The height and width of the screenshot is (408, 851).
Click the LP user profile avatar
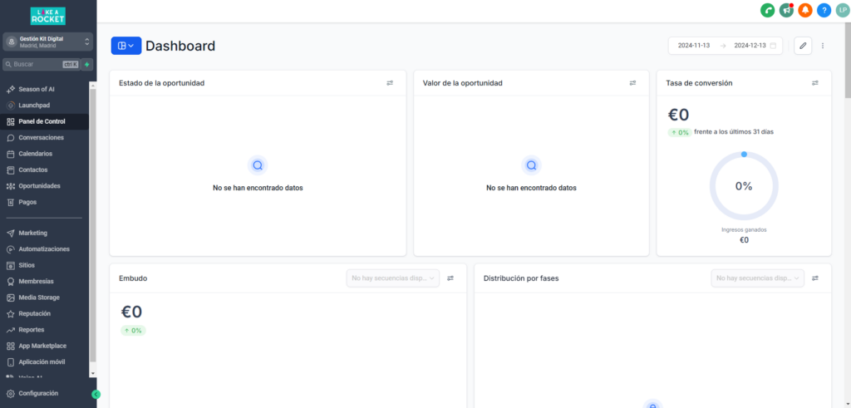point(842,10)
